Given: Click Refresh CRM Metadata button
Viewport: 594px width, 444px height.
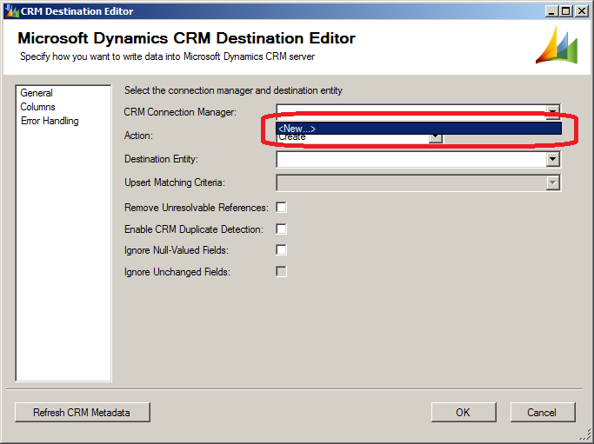Looking at the screenshot, I should coord(83,412).
